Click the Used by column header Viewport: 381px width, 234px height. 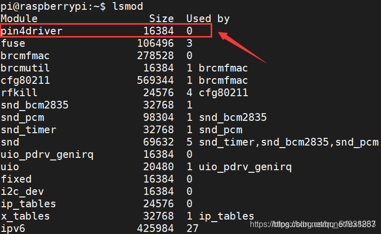tap(208, 19)
